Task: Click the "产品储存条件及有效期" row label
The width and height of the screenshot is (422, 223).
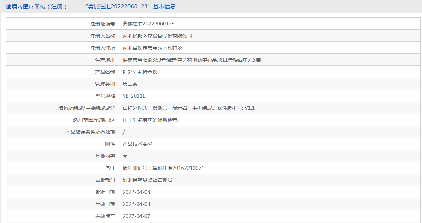Action: 90,132
